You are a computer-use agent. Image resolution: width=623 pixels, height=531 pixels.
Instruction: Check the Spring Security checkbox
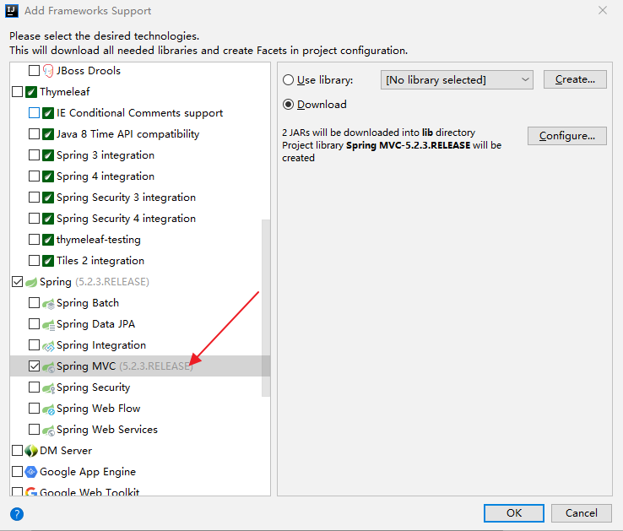coord(34,387)
